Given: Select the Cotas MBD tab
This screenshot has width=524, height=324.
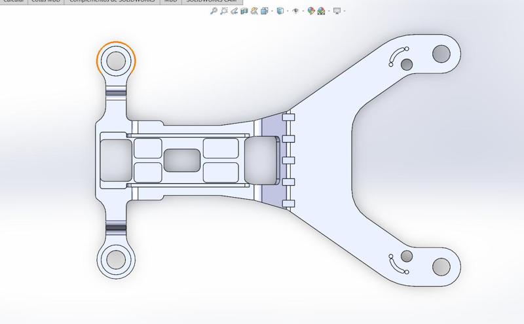Looking at the screenshot, I should [46, 1].
